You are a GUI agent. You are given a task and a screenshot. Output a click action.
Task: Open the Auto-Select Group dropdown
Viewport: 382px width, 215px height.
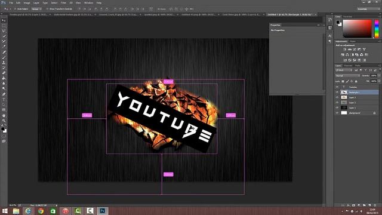[36, 9]
